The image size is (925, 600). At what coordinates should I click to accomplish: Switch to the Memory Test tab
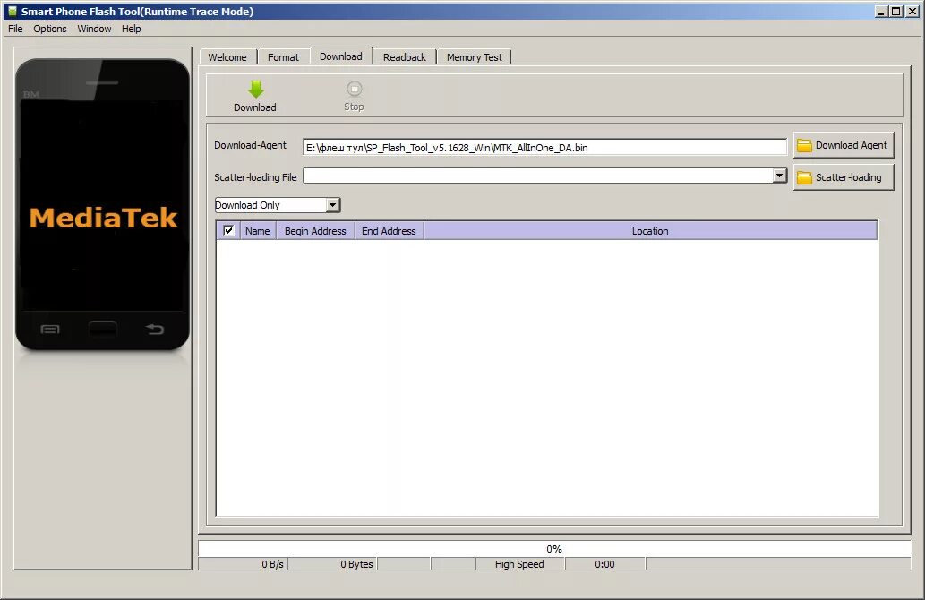pos(475,57)
